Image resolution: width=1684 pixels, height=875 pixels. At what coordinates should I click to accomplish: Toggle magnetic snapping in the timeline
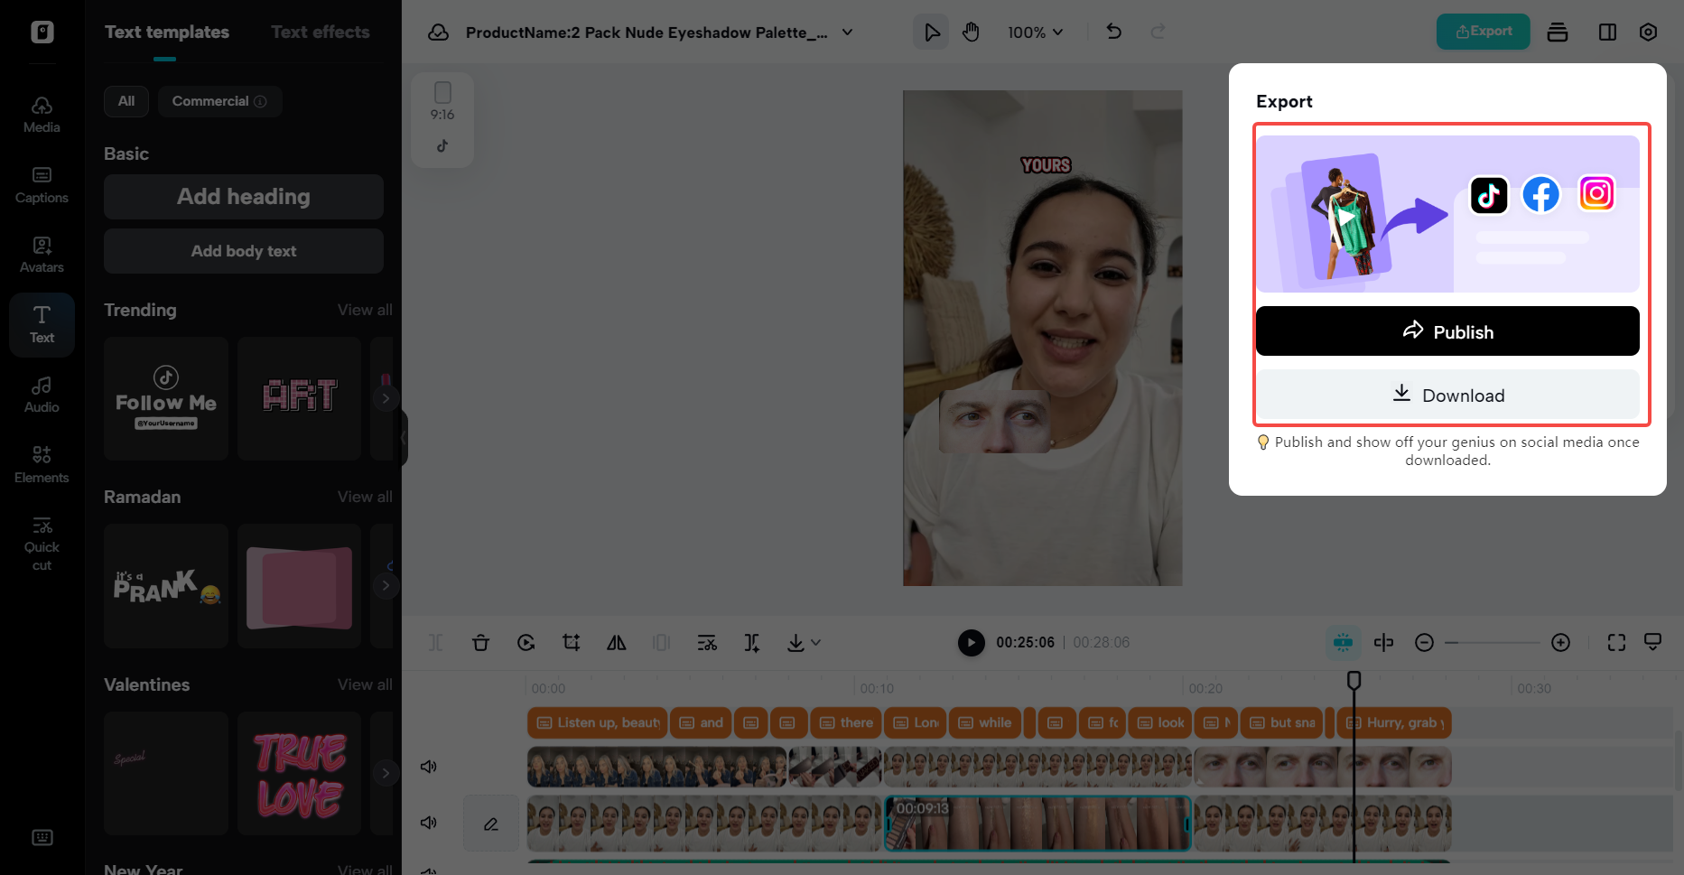click(1343, 642)
